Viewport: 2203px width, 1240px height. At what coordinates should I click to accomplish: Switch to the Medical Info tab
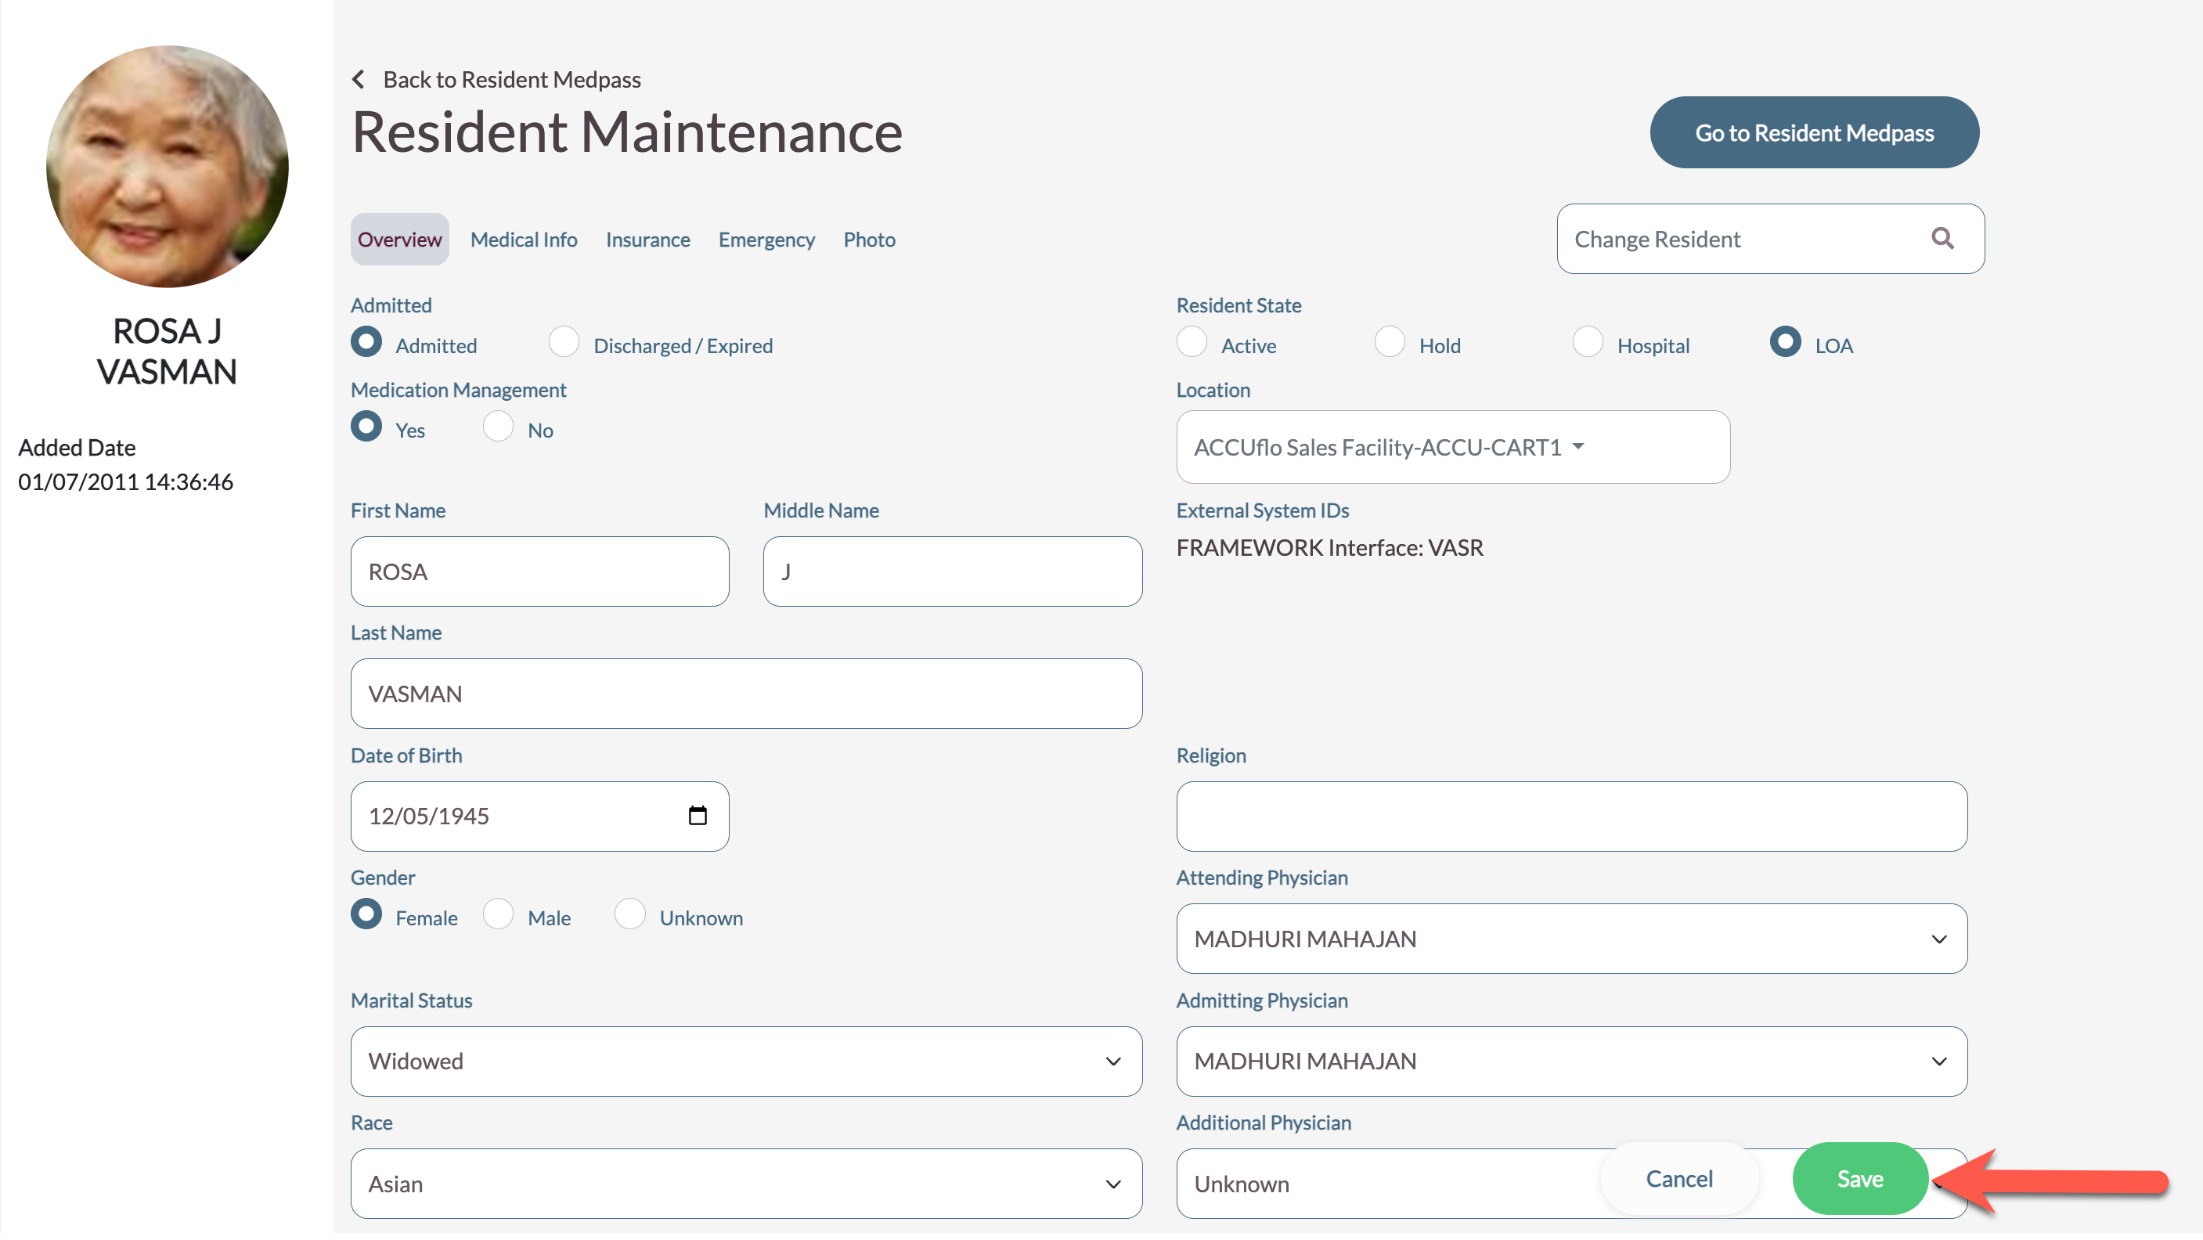[524, 240]
